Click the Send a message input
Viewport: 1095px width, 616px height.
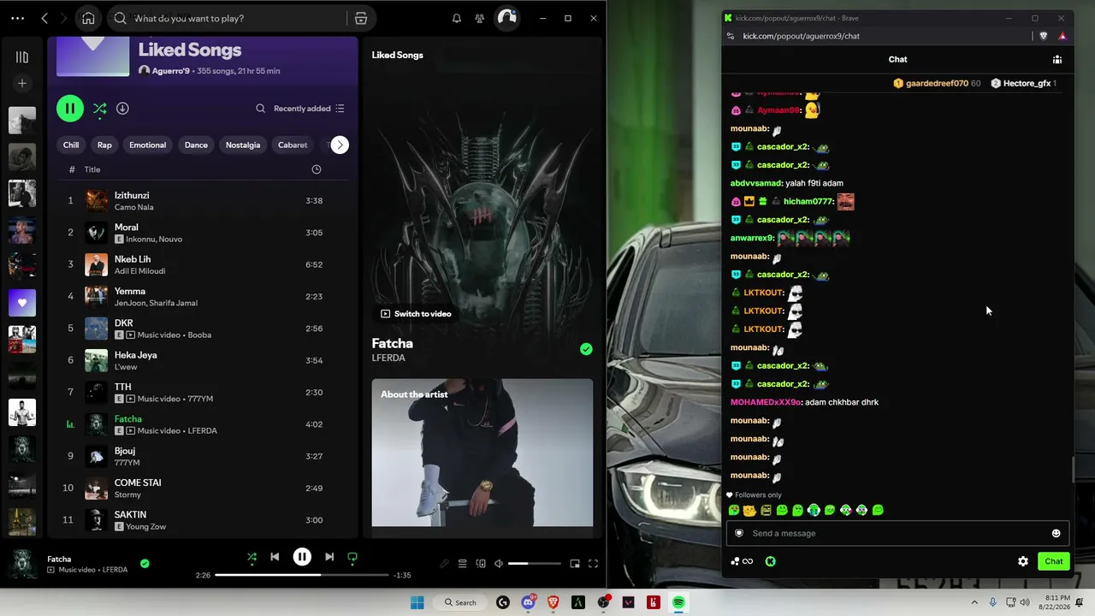pos(897,533)
